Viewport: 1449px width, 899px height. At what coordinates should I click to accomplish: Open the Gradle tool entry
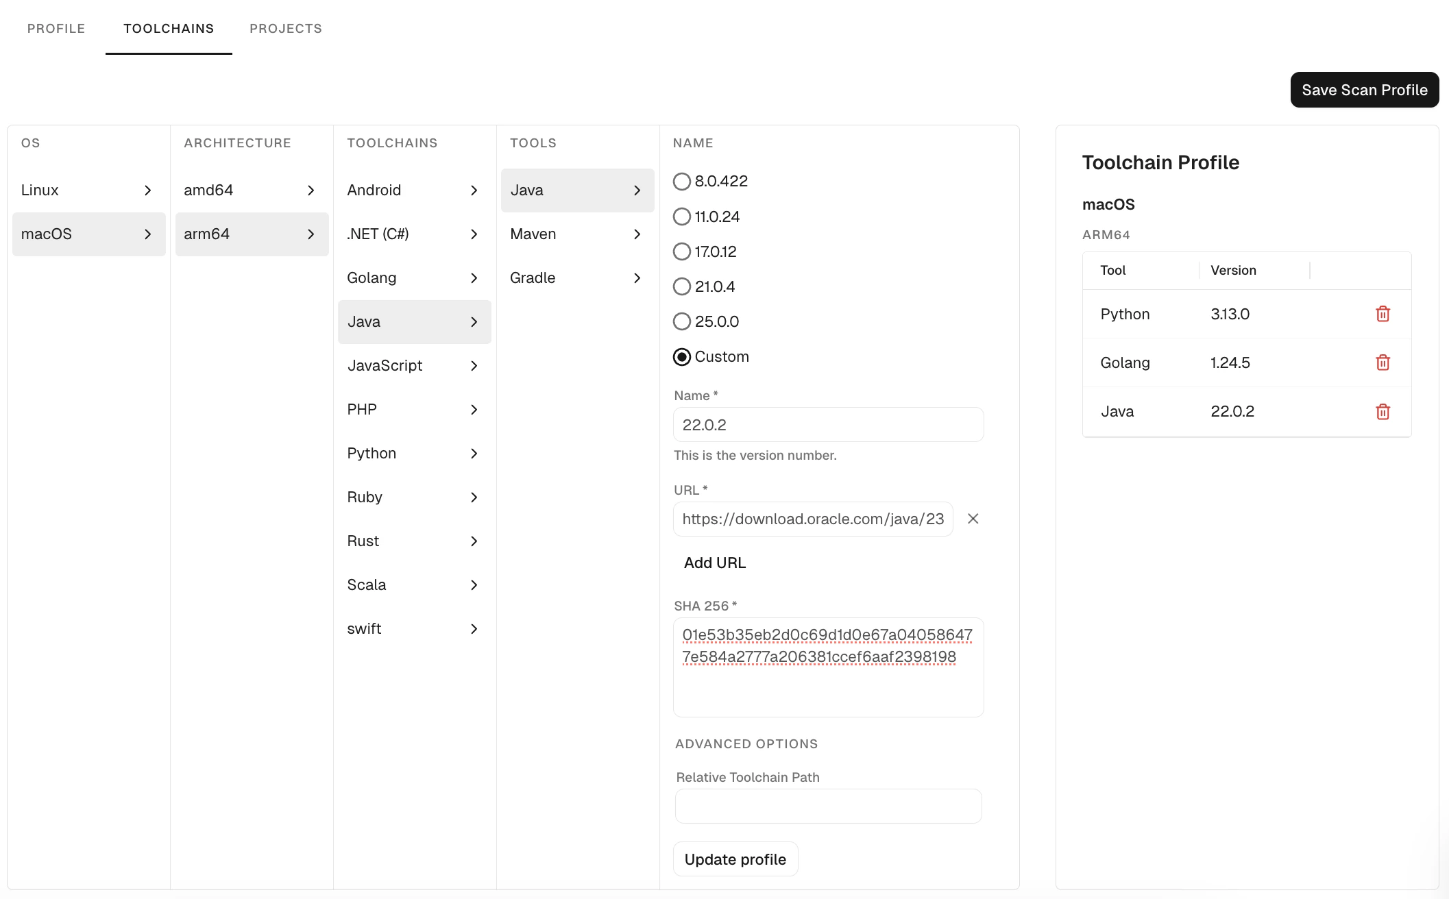click(578, 278)
